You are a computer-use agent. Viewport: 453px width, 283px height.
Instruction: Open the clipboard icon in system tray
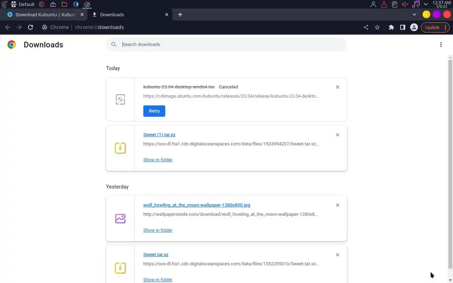[394, 4]
